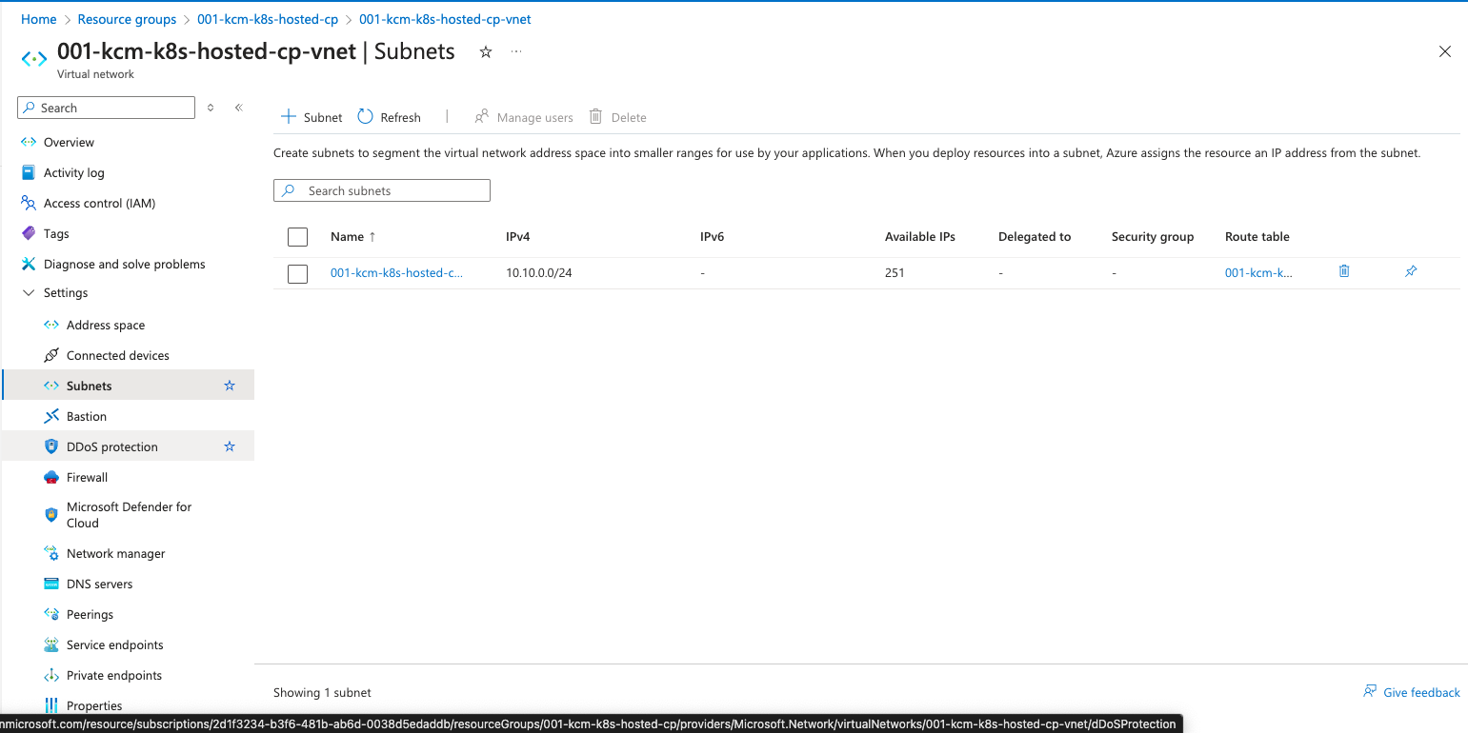
Task: Click the trash icon in the subnet row
Action: pos(1344,271)
